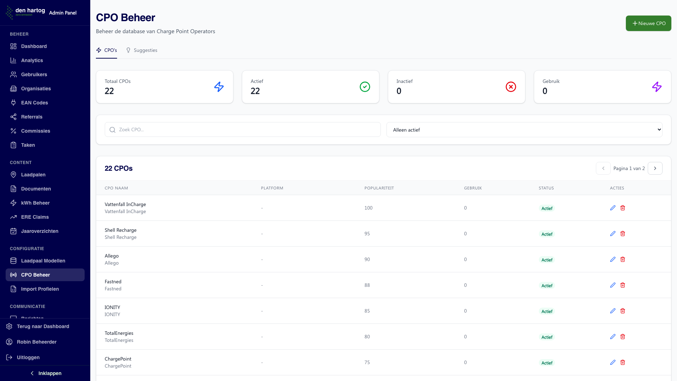Go to previous page of CPOs
The height and width of the screenshot is (381, 677).
(x=603, y=168)
